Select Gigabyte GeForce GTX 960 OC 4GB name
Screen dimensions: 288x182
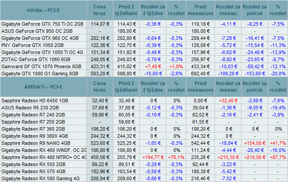pos(40,38)
